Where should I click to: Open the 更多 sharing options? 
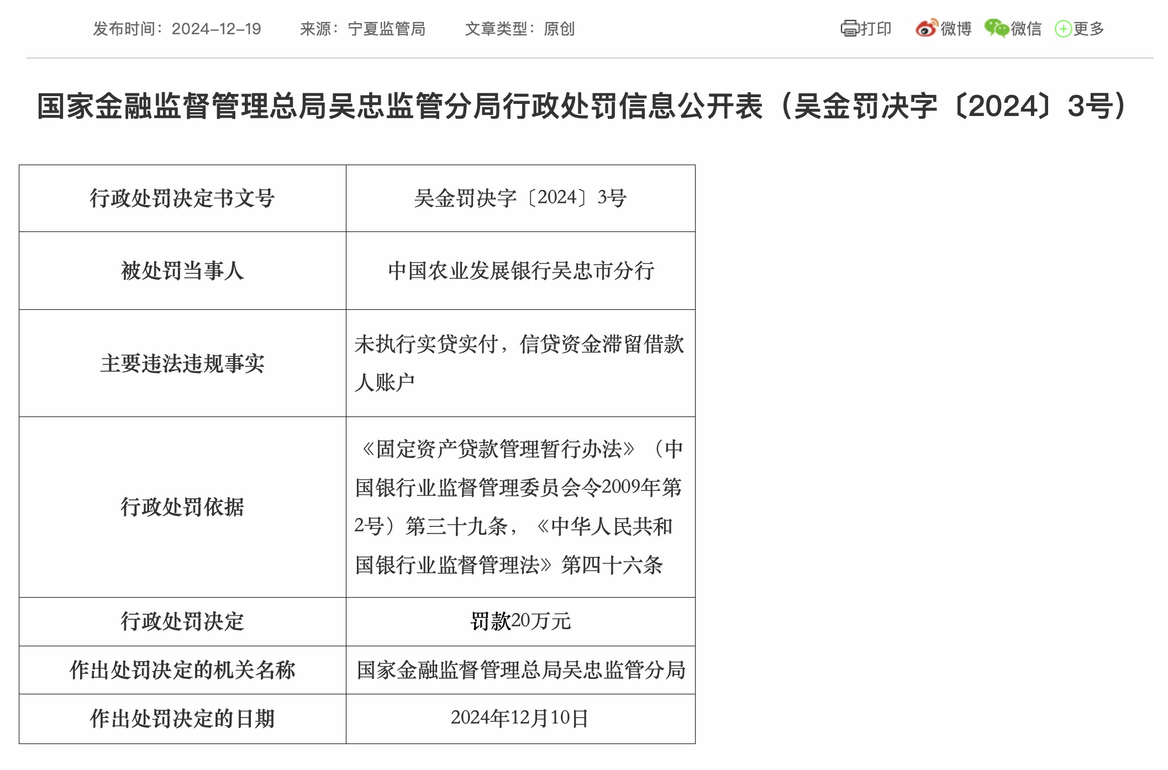coord(1088,28)
